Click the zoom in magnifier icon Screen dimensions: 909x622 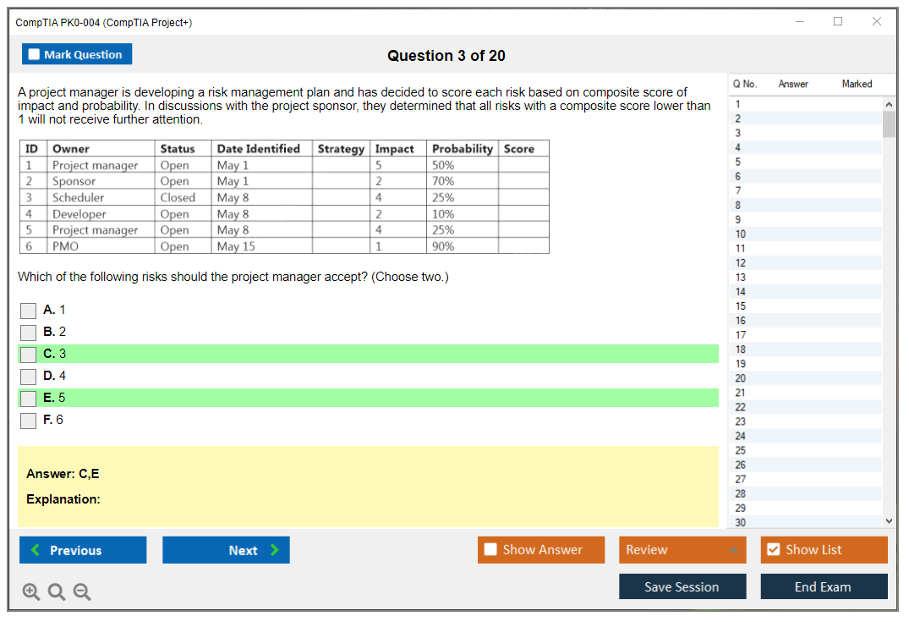(31, 592)
